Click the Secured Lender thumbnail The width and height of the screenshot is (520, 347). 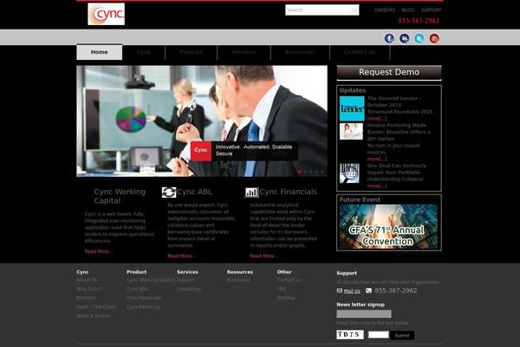point(352,108)
